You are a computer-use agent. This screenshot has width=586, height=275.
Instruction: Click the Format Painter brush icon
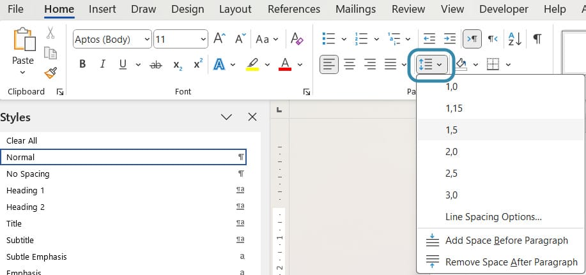click(x=50, y=73)
